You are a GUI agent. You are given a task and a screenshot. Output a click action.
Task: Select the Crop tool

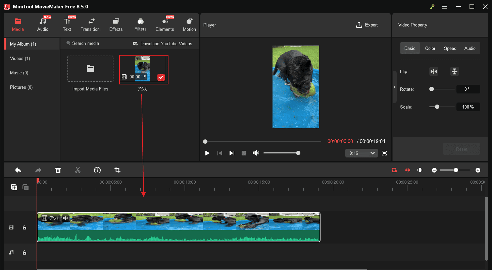tap(117, 170)
